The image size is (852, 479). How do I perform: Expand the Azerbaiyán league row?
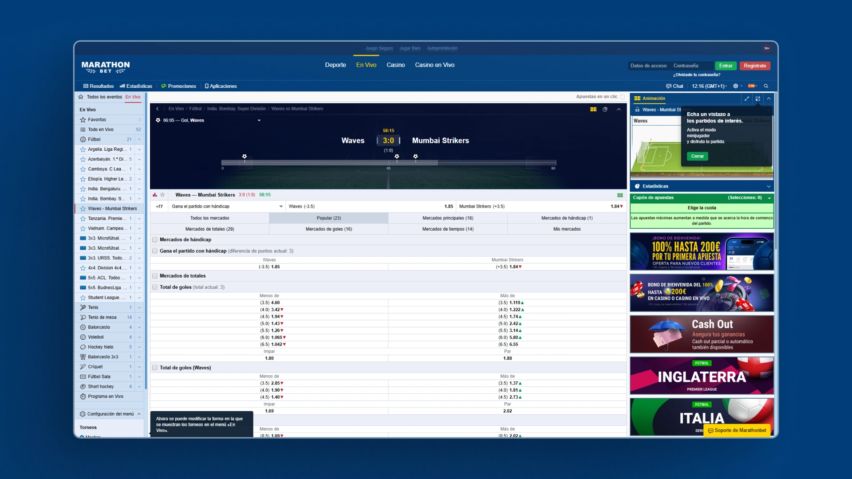click(x=139, y=159)
